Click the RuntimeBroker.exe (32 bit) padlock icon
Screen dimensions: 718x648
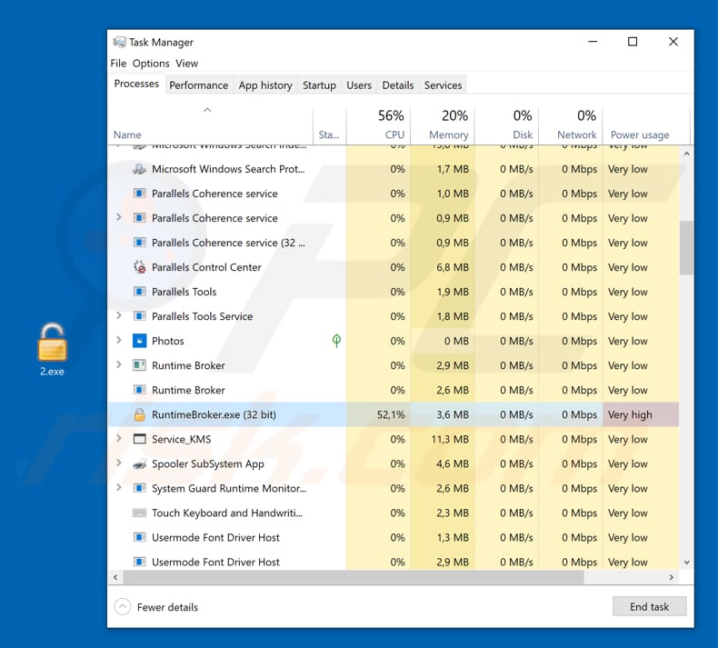click(140, 414)
